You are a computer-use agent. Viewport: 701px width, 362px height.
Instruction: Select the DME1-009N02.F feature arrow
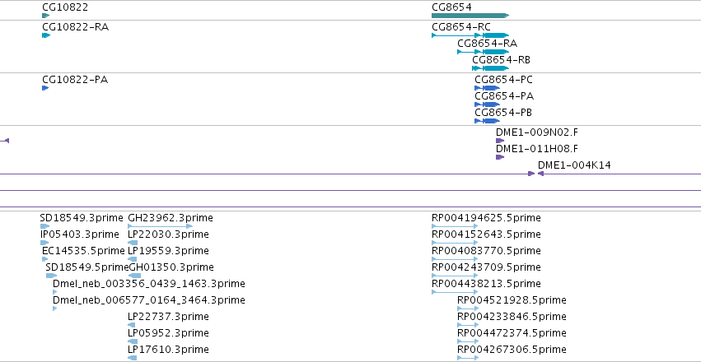click(500, 141)
